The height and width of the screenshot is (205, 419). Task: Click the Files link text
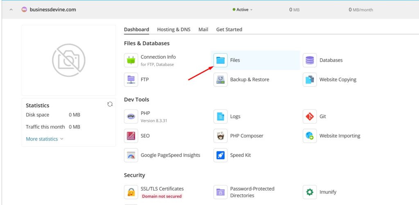tap(235, 60)
